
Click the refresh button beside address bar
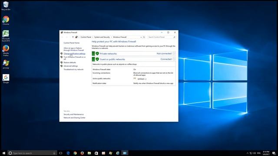[x=144, y=37]
